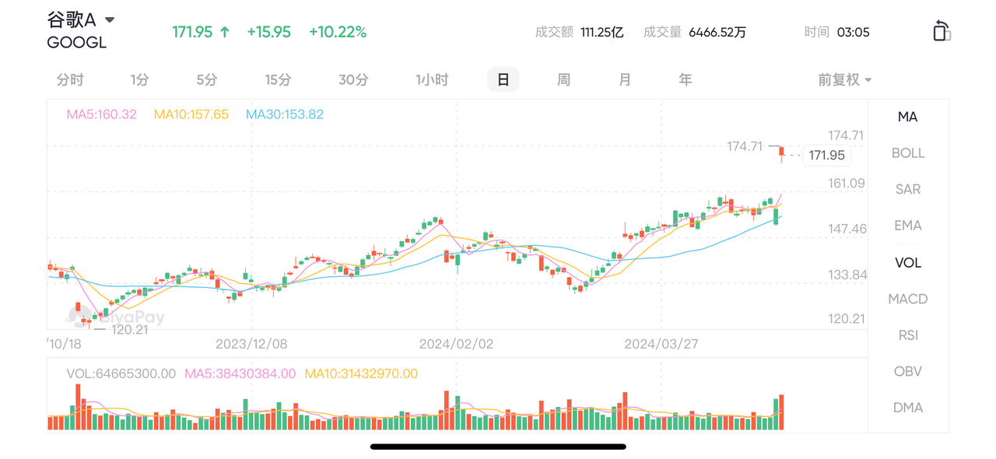Screen dimensions: 996x459
Task: Enable the BOLL indicator
Action: [x=908, y=153]
